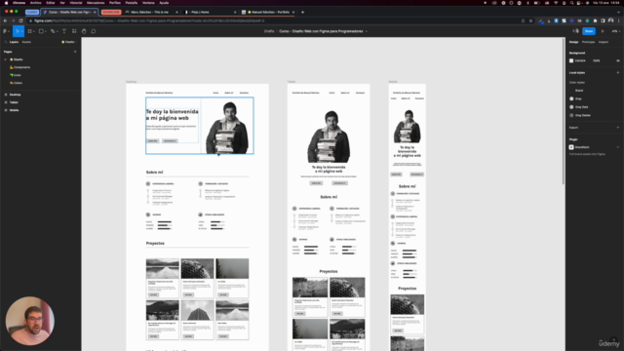Open a new browser tab
The height and width of the screenshot is (351, 624).
(x=302, y=13)
